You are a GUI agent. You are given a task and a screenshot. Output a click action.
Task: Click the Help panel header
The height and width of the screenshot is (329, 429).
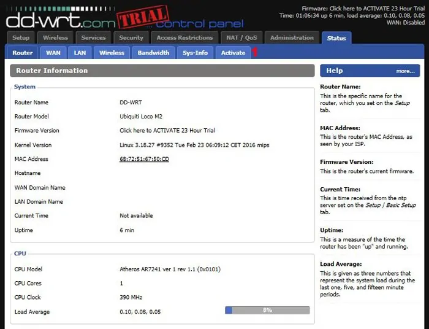(x=370, y=71)
